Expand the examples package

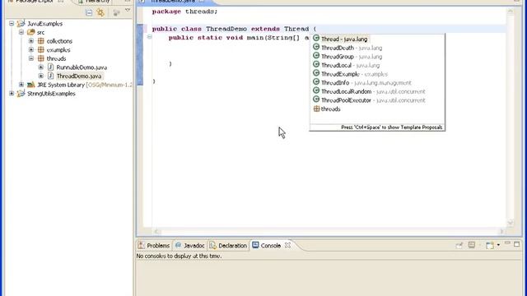pos(31,49)
